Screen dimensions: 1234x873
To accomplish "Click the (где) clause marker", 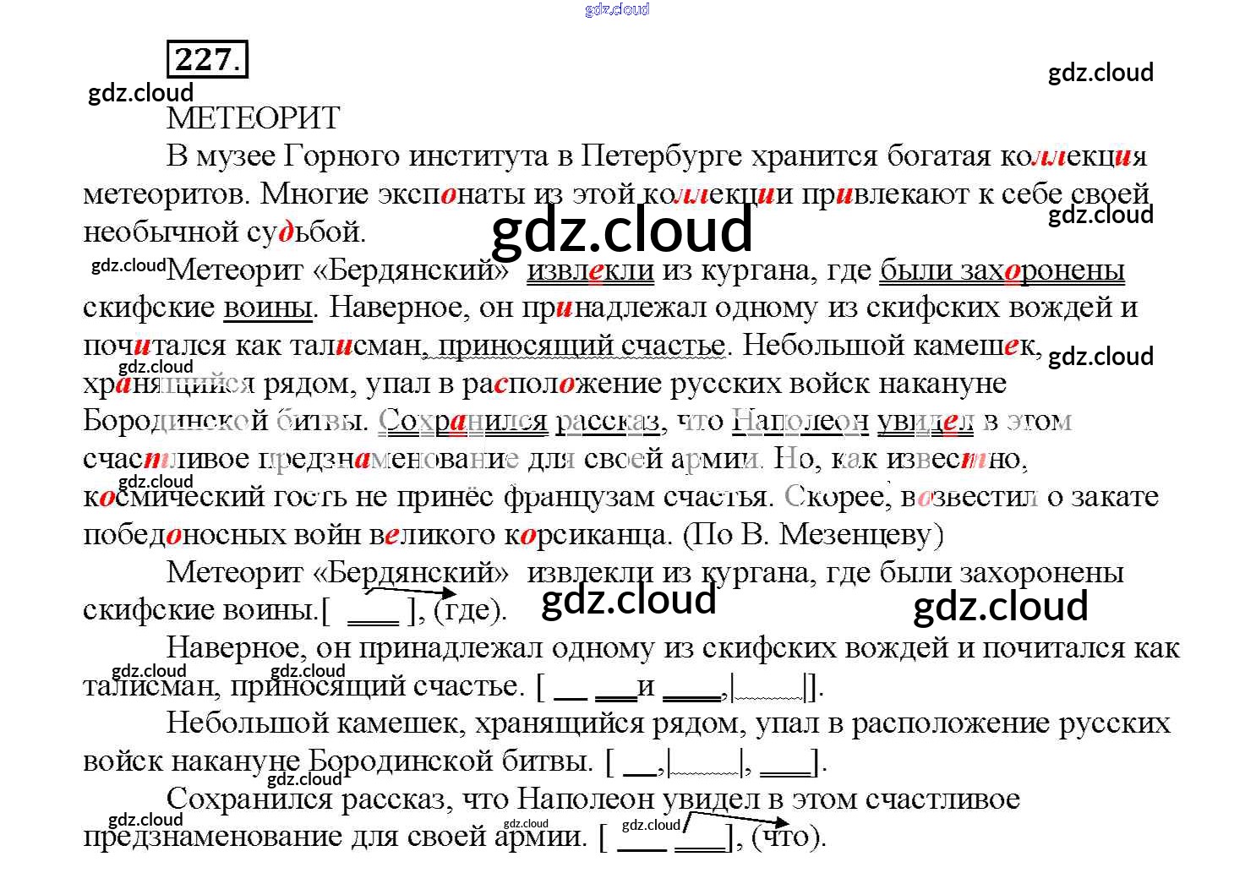I will click(469, 610).
